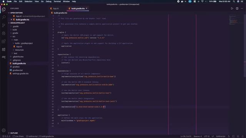Change indentation via Spaces: 4
Screen dimensions: 246x138
pyautogui.click(x=198, y=136)
